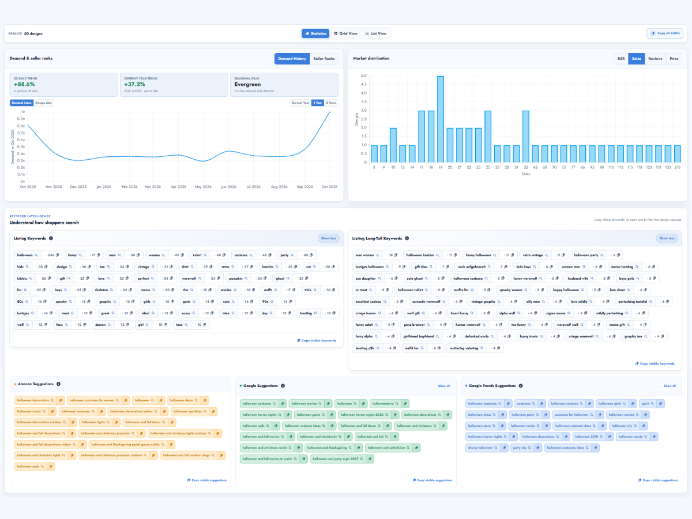Click the copy icon on "halloween squishies" suggestion
The image size is (692, 519).
[x=213, y=411]
